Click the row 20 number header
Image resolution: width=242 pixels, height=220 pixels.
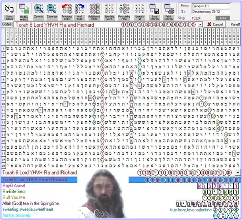pyautogui.click(x=3, y=166)
